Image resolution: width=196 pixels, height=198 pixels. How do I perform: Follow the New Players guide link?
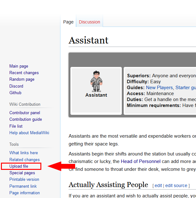click(x=159, y=88)
